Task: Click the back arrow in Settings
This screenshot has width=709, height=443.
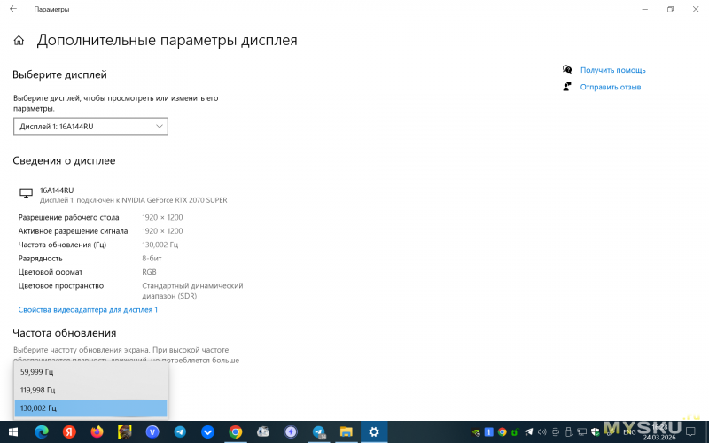Action: [12, 9]
